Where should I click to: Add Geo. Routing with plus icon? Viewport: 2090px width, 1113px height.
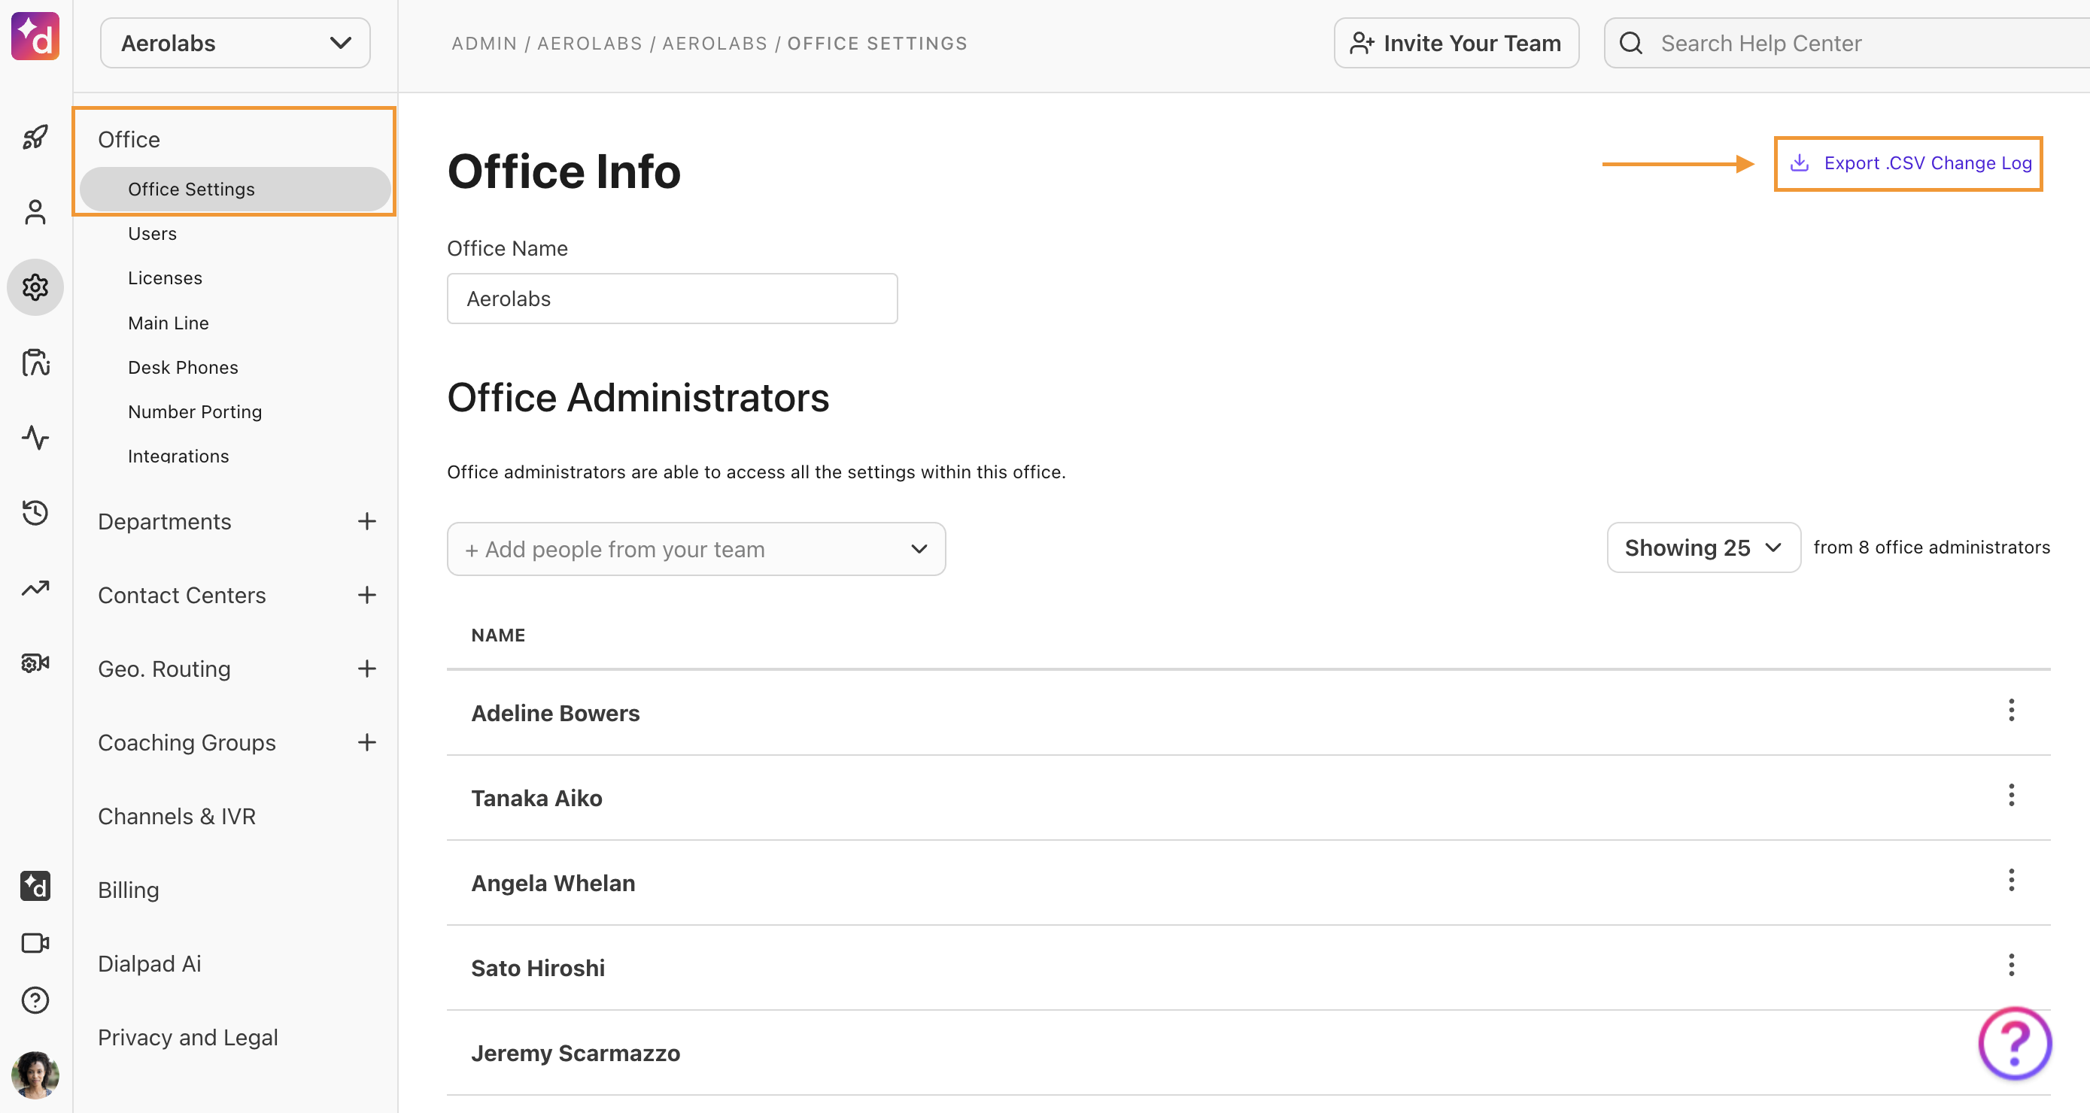pyautogui.click(x=366, y=669)
